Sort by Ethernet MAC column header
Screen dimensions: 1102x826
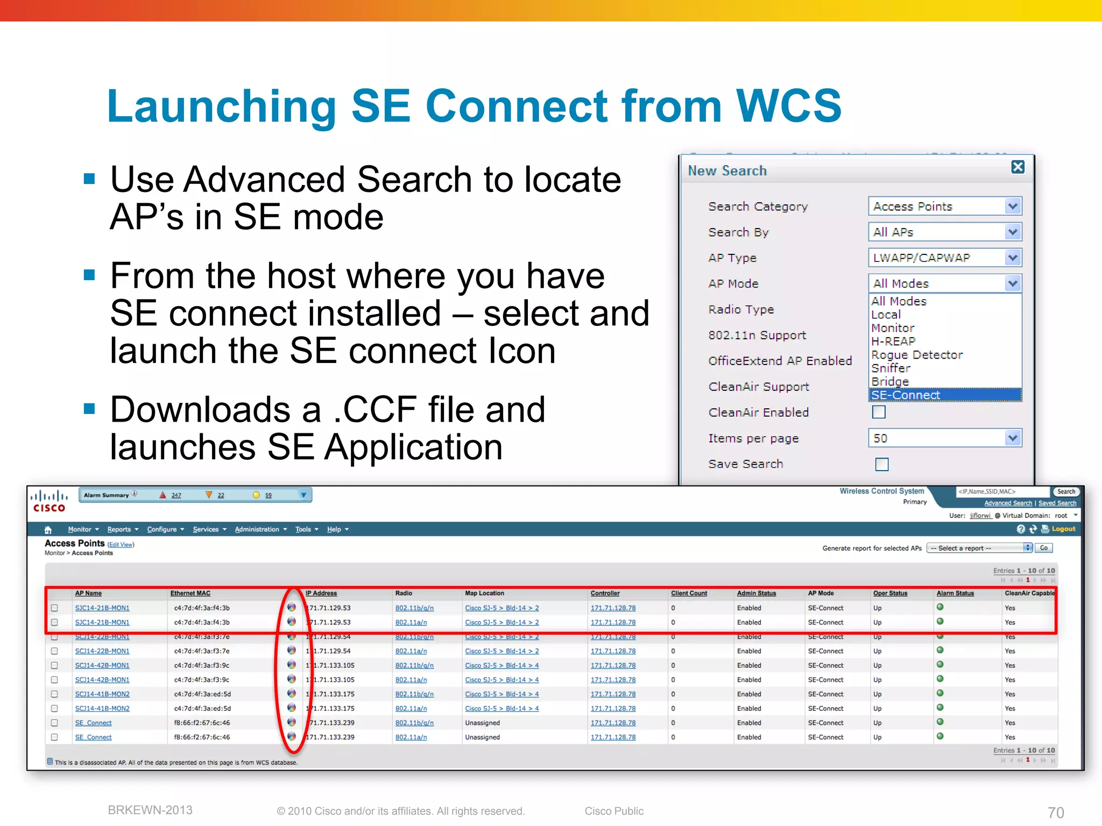[190, 593]
